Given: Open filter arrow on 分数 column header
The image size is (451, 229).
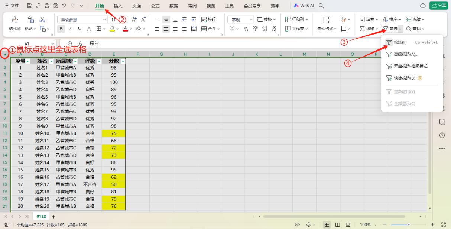Looking at the screenshot, I should pyautogui.click(x=123, y=61).
